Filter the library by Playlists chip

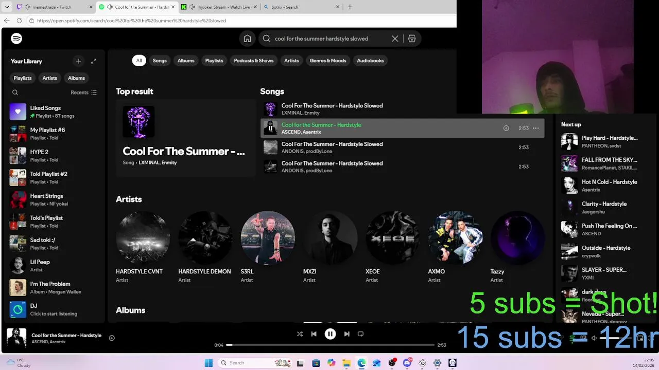click(23, 78)
